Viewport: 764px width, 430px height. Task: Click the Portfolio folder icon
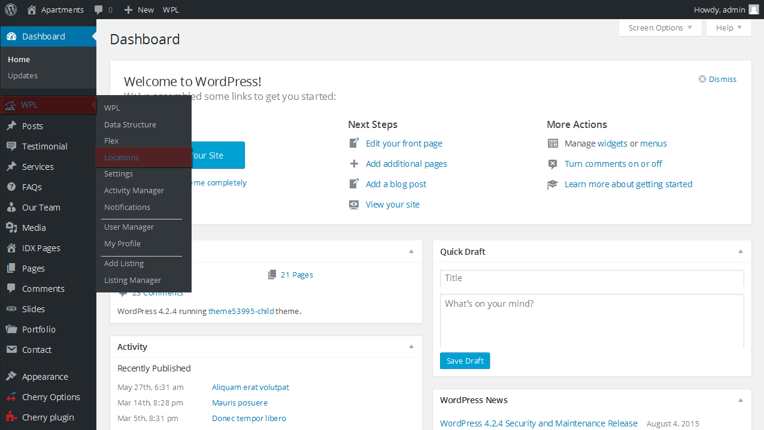[11, 330]
